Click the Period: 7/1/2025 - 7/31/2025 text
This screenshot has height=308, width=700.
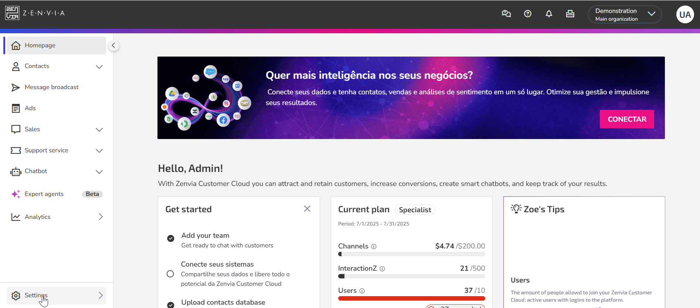(374, 224)
